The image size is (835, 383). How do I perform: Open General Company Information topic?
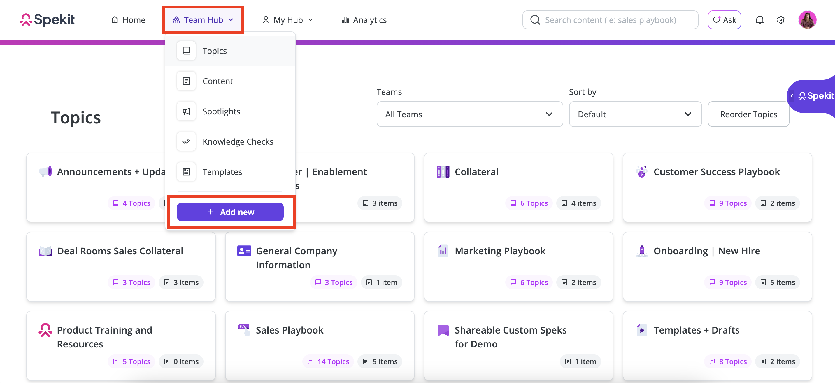click(x=320, y=267)
